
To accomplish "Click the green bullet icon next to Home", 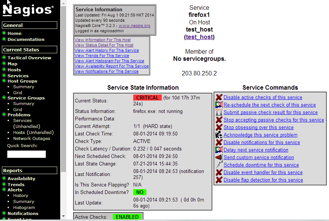I will (4, 33).
